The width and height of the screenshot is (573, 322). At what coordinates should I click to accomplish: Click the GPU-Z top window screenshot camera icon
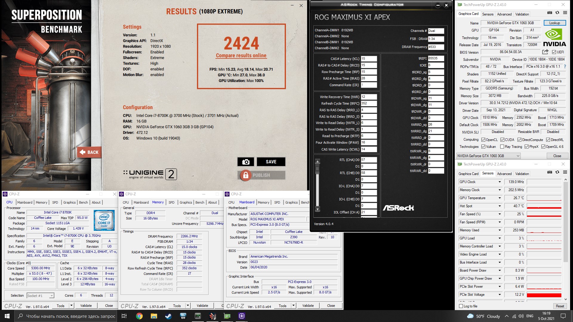coord(549,13)
